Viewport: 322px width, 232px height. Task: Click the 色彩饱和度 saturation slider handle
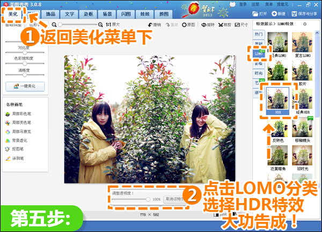tap(25, 63)
